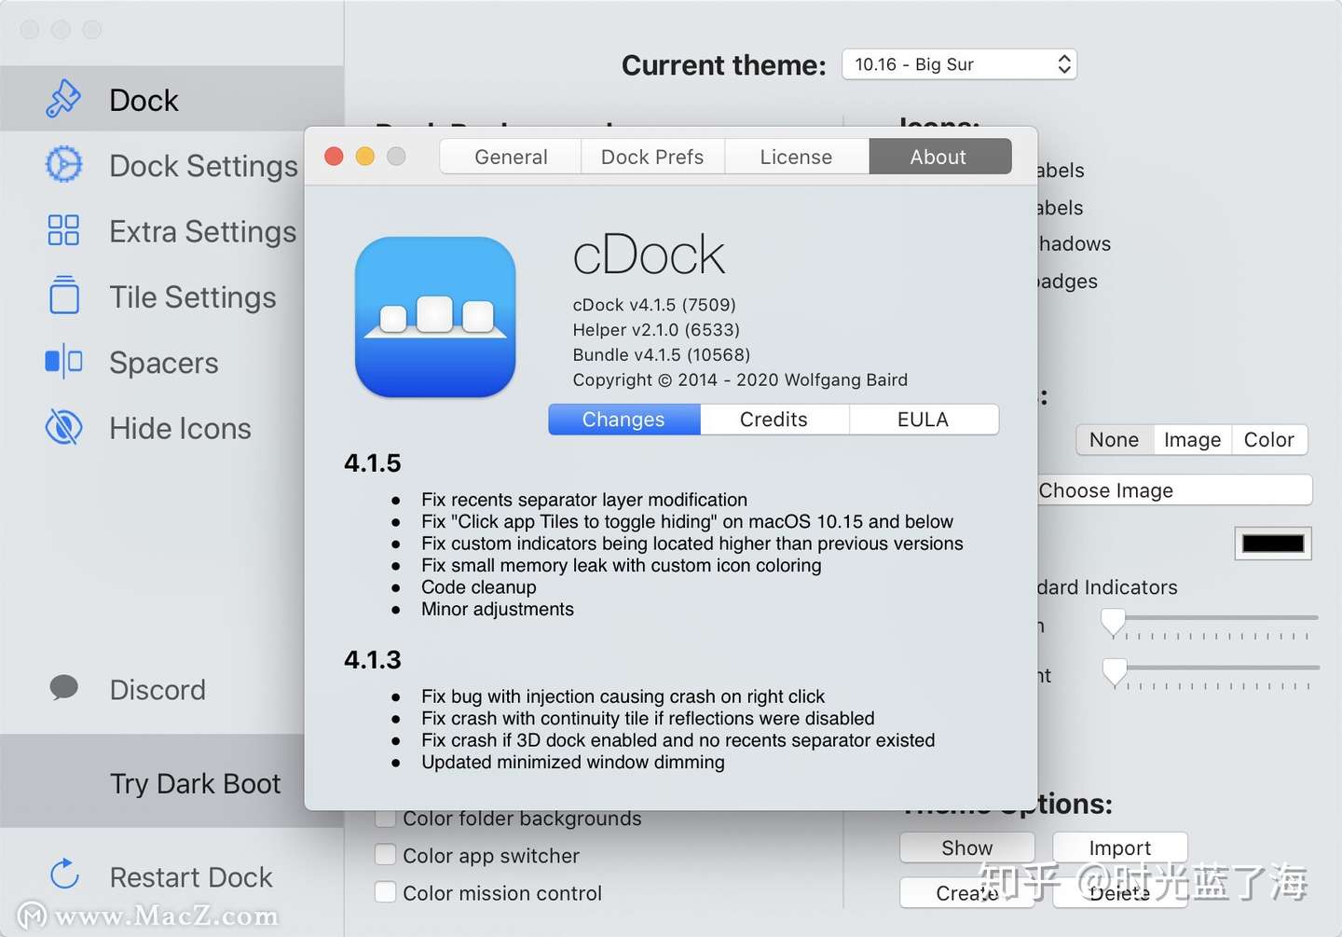Click the "Code cleanup" changelog entry

pos(479,587)
